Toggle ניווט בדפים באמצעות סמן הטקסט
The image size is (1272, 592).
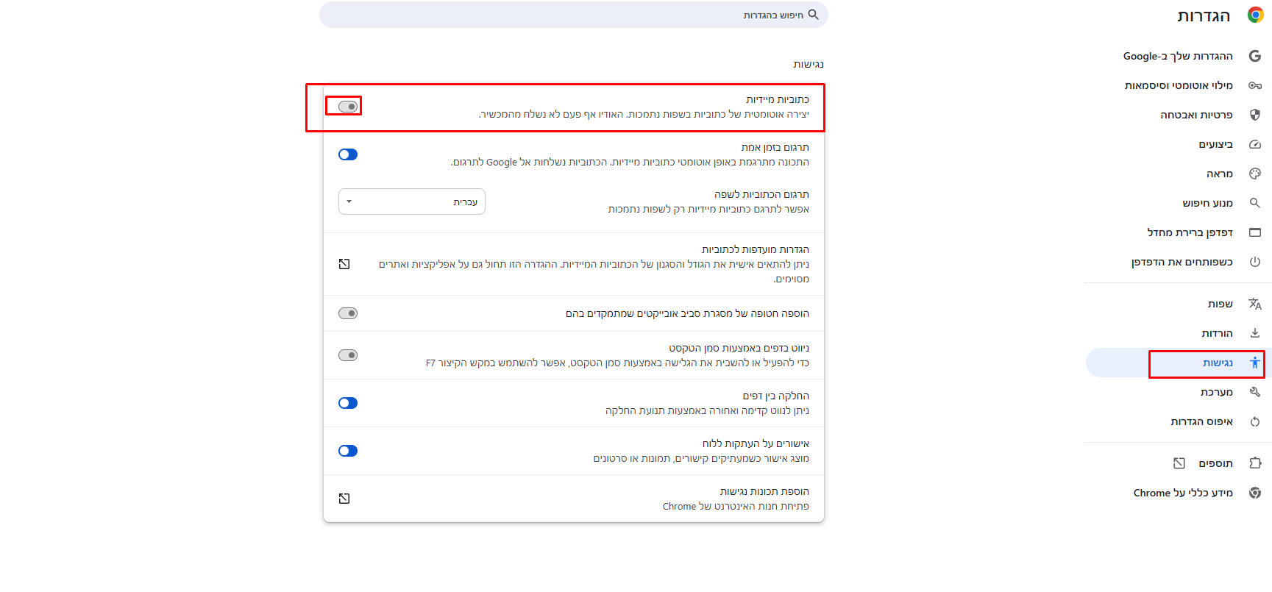point(348,355)
